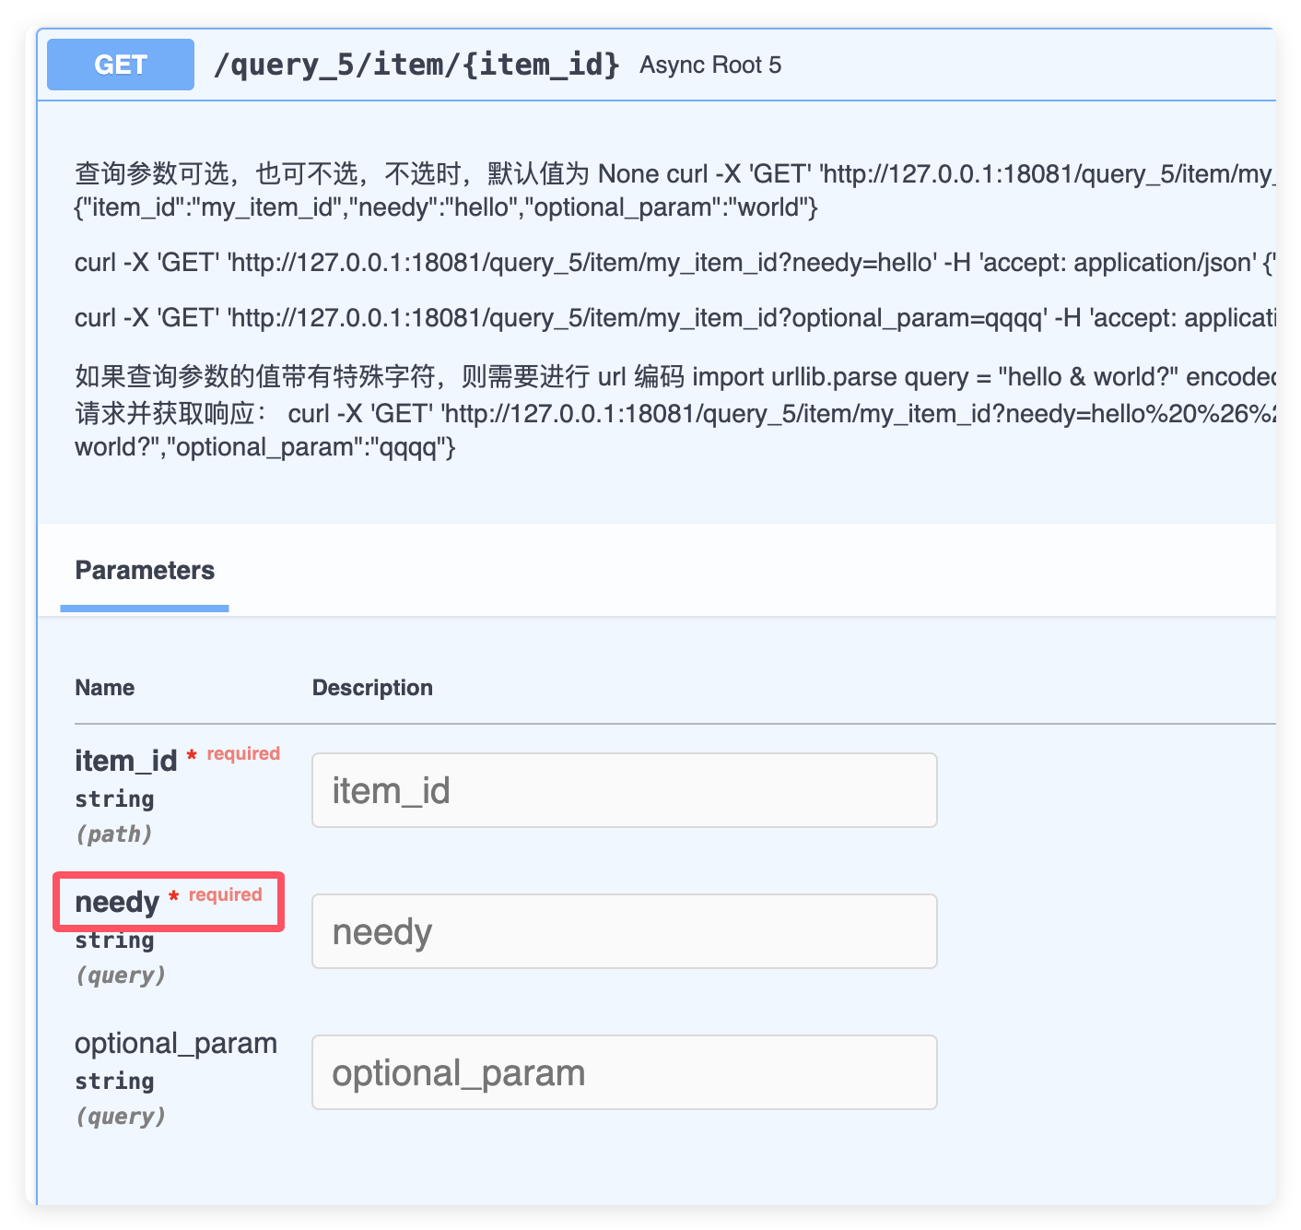Click the required marker beside item_id
Image resolution: width=1301 pixels, height=1230 pixels.
pyautogui.click(x=242, y=754)
